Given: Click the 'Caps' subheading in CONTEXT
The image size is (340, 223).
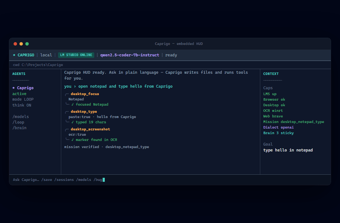Looking at the screenshot, I should (x=268, y=88).
